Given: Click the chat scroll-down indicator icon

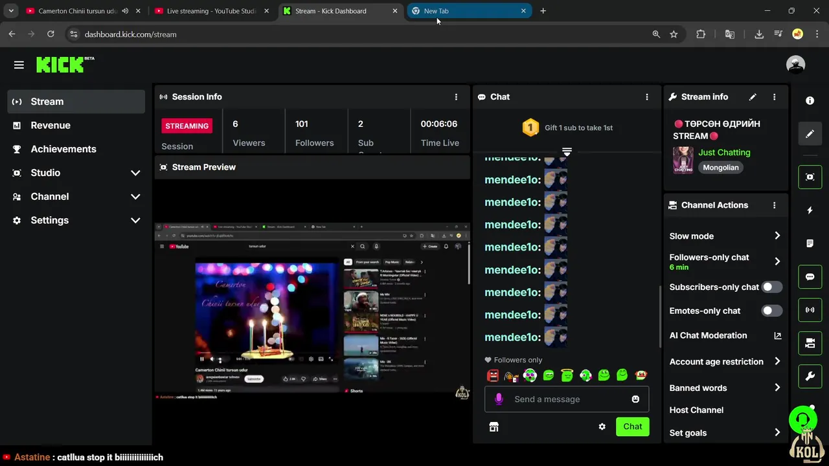Looking at the screenshot, I should tap(567, 151).
